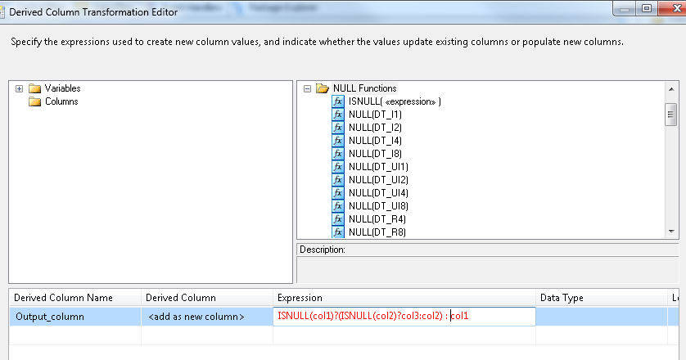Select NULL(DT_I2) in the function list

pos(375,128)
